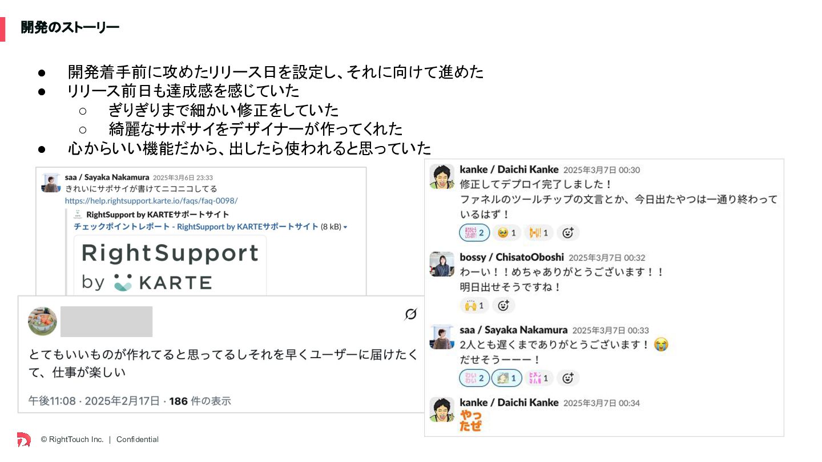Screen dimensions: 822x462
Task: Toggle the teary-face reaction on deploy message
Action: coord(506,233)
